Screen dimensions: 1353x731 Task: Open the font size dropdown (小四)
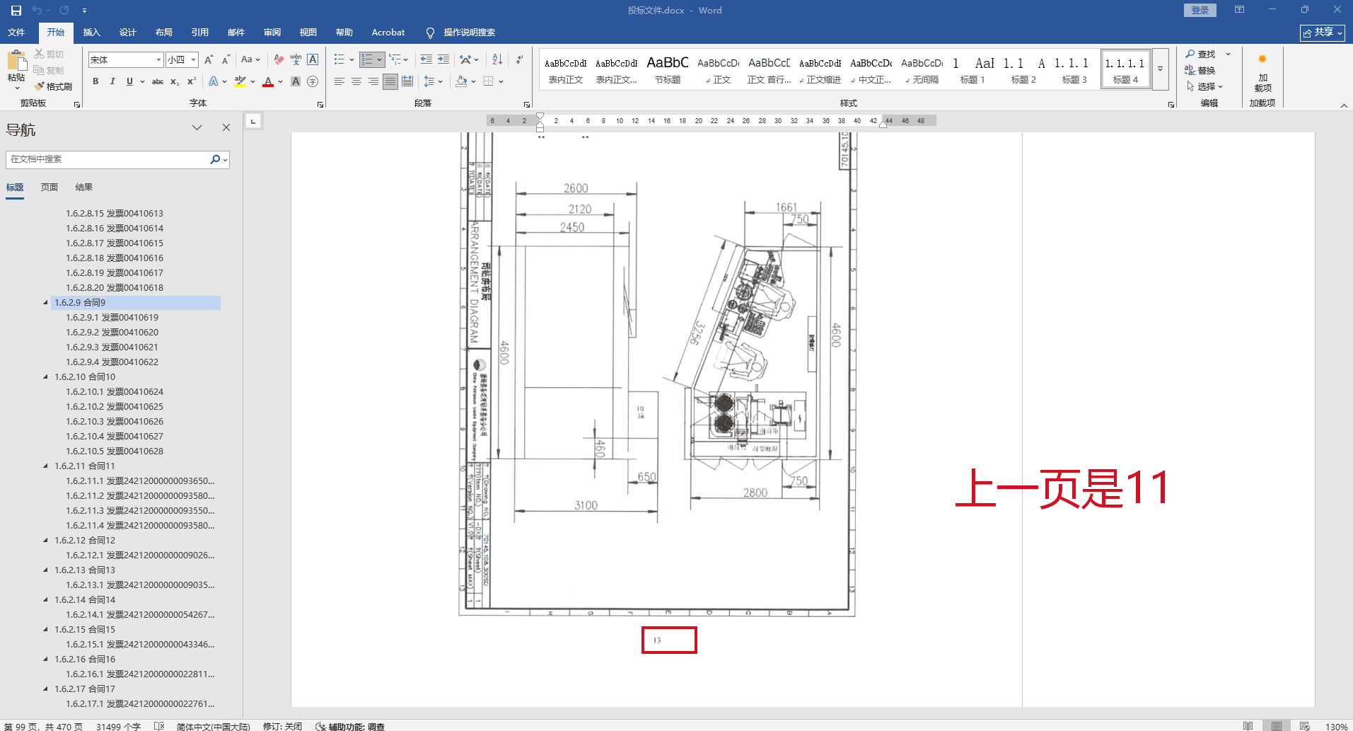click(x=193, y=60)
